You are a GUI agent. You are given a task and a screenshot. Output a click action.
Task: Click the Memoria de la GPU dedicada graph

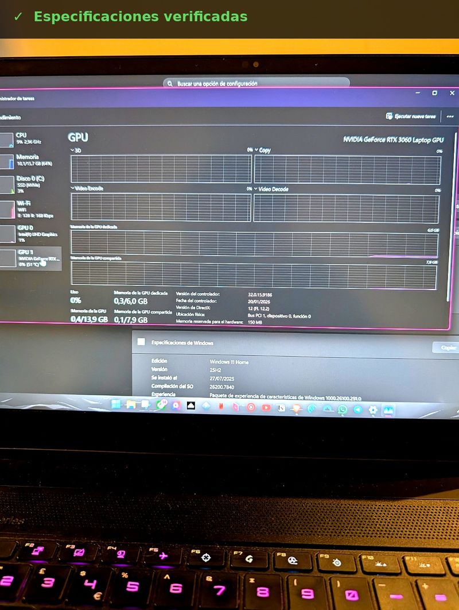click(254, 244)
